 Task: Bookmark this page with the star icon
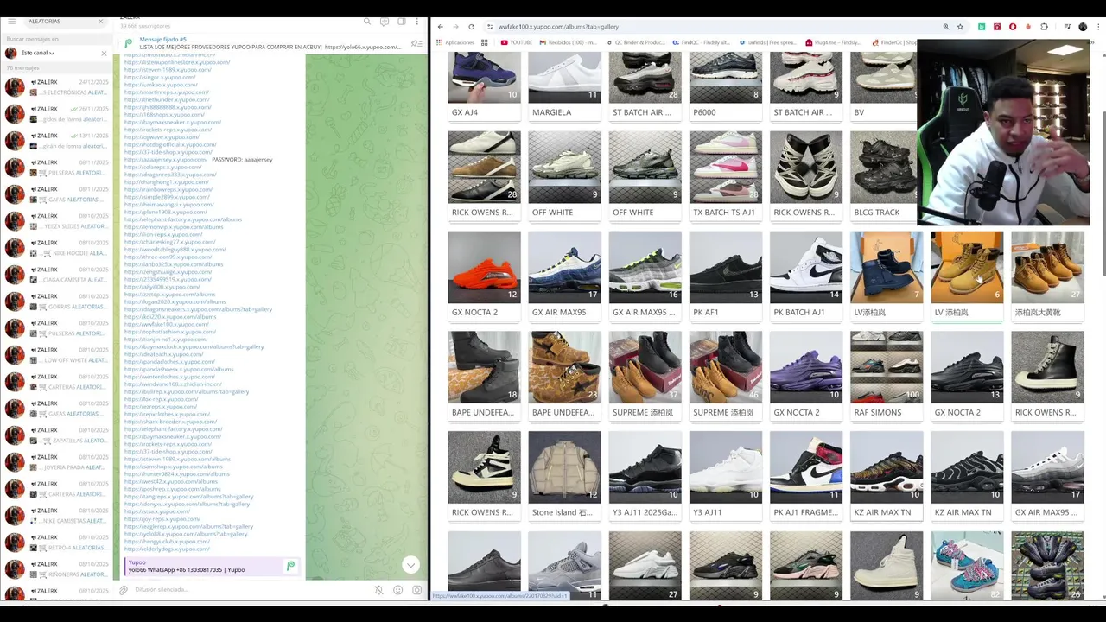coord(960,27)
